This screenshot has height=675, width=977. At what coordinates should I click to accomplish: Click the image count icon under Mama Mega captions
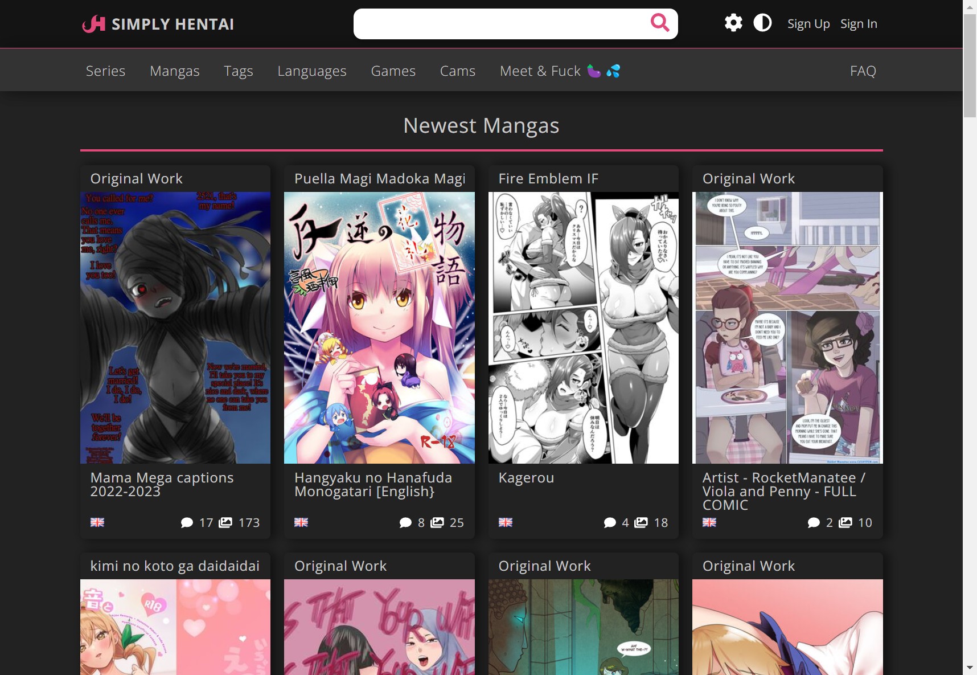[x=224, y=522]
